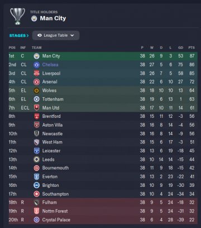Viewport: 201px width, 228px height.
Task: Click the silver trophy icon
Action: pyautogui.click(x=17, y=16)
